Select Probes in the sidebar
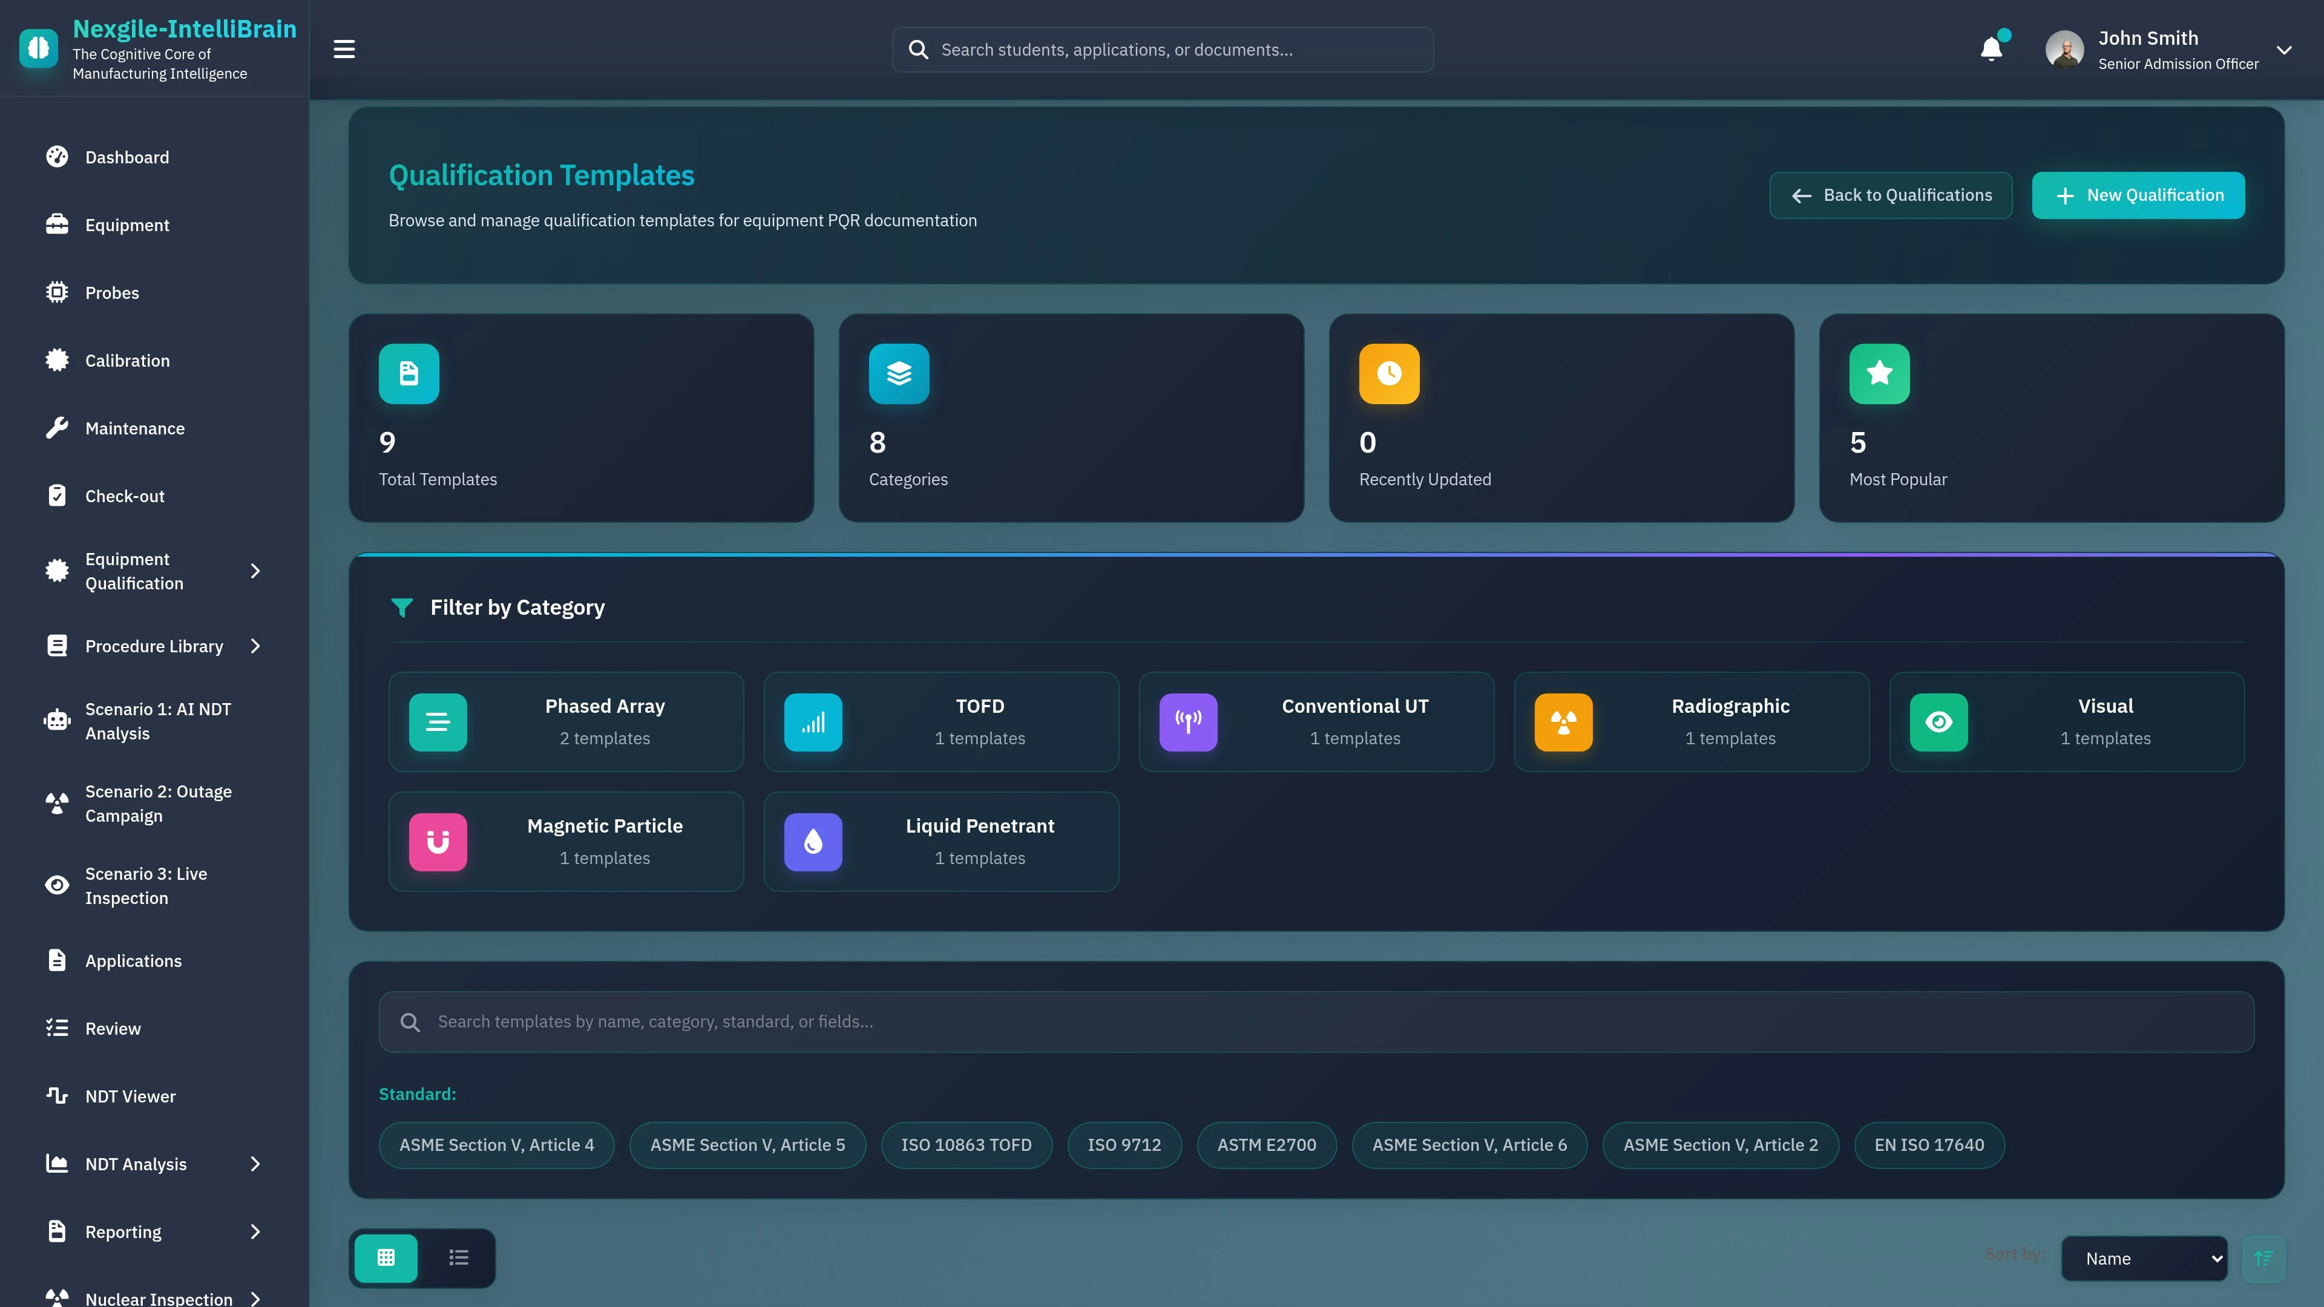This screenshot has width=2324, height=1307. click(112, 292)
